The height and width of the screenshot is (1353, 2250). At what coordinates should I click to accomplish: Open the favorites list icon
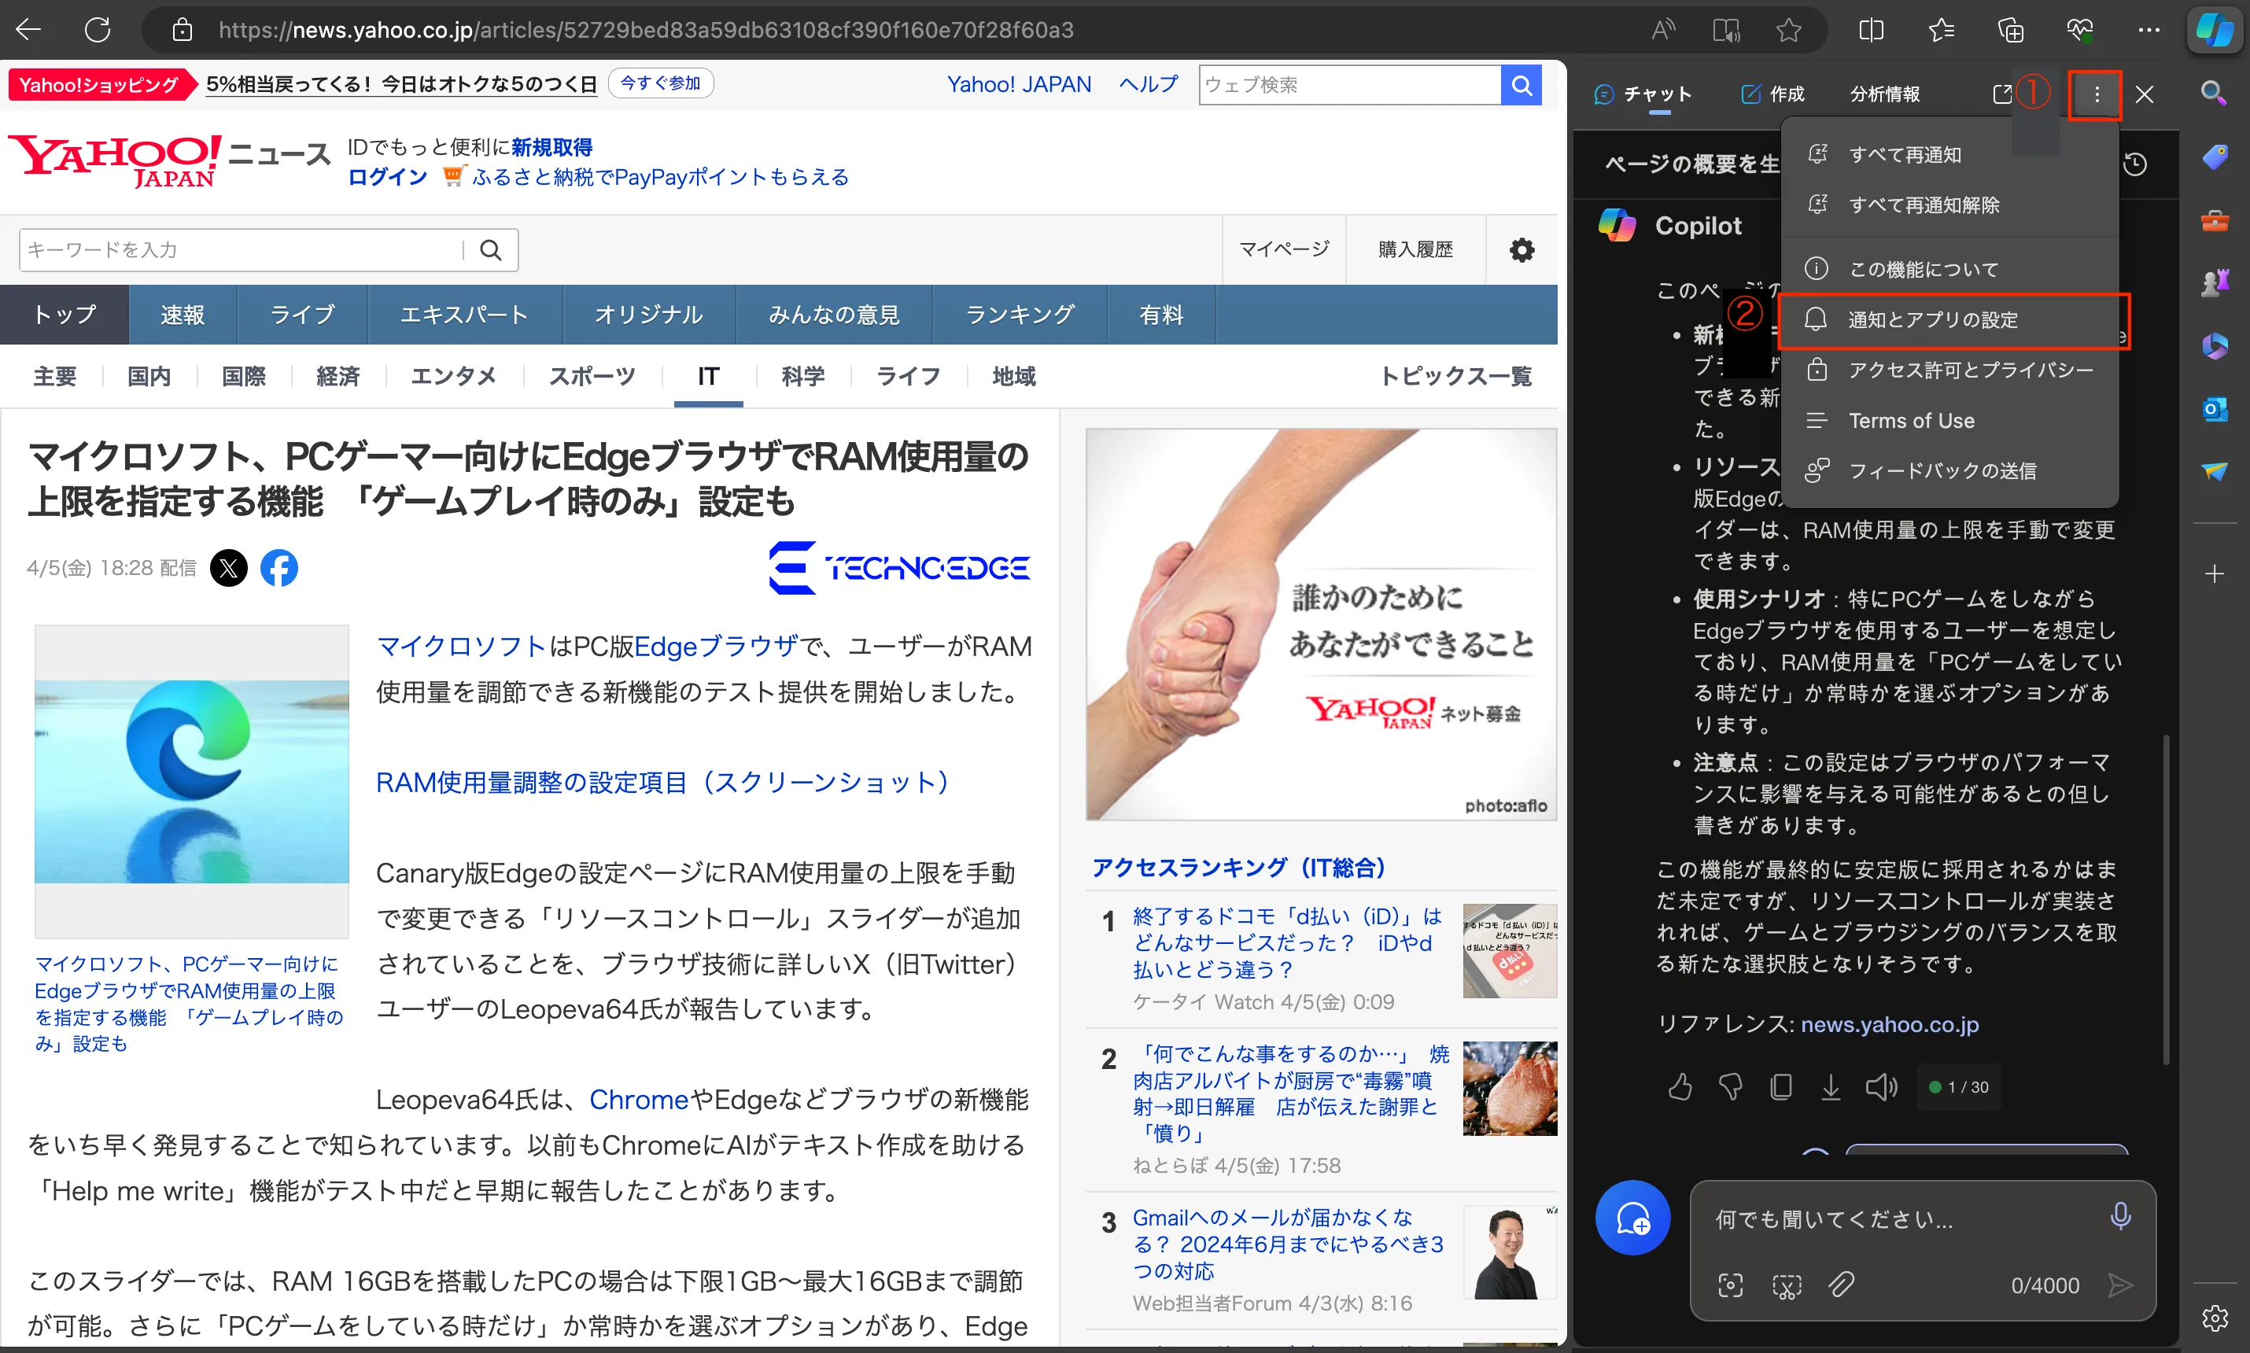1941,30
